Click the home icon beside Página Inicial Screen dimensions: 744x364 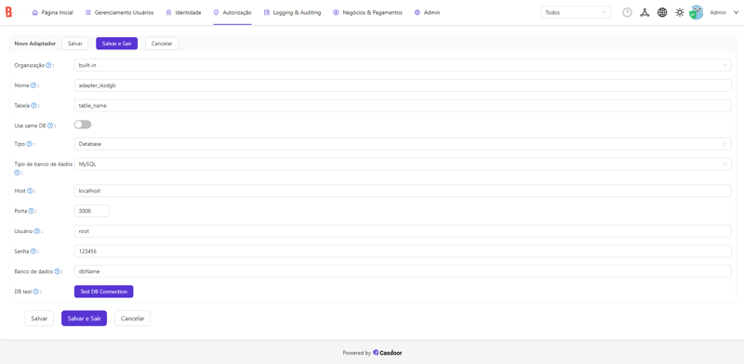[x=34, y=13]
